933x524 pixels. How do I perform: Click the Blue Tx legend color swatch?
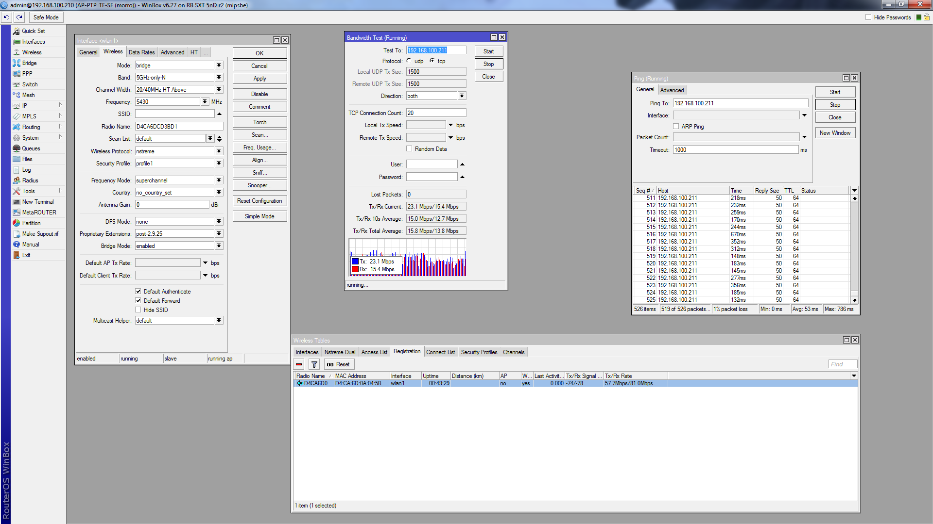click(x=355, y=262)
